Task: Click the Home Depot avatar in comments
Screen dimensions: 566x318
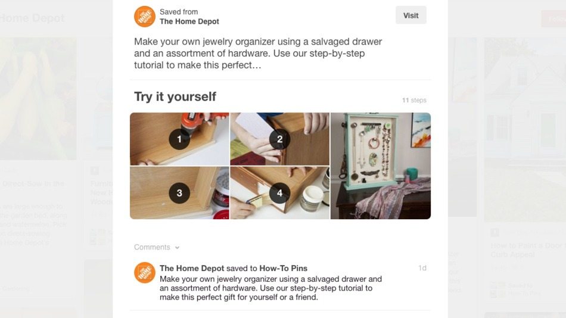Action: (145, 273)
